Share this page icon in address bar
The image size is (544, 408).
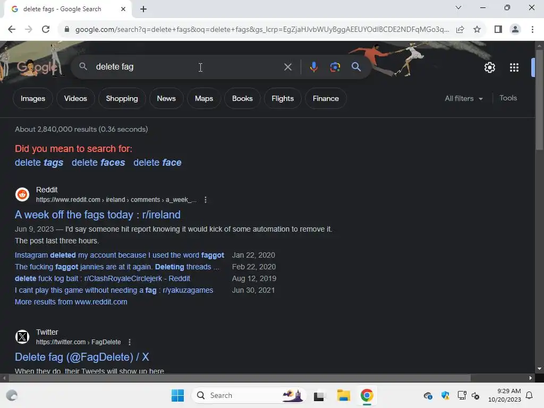(460, 30)
